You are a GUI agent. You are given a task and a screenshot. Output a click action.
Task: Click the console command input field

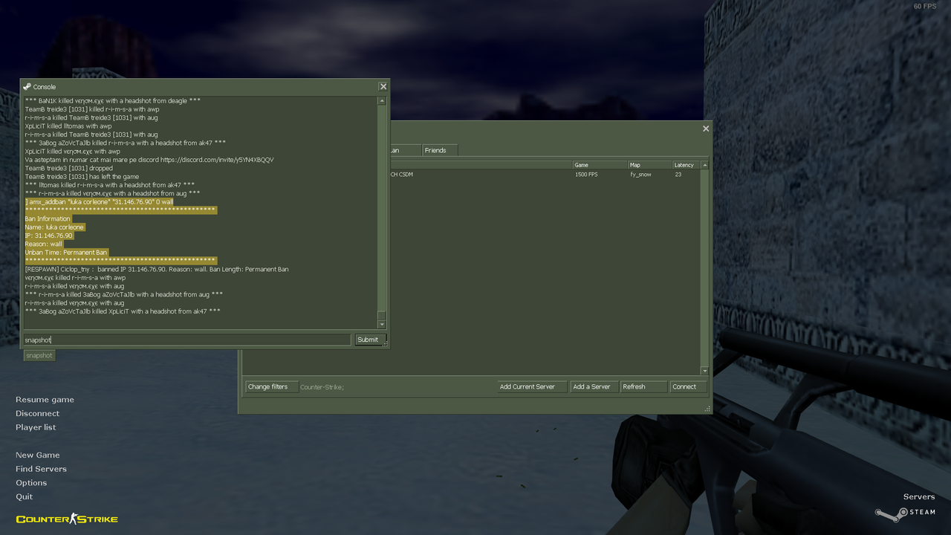point(187,340)
